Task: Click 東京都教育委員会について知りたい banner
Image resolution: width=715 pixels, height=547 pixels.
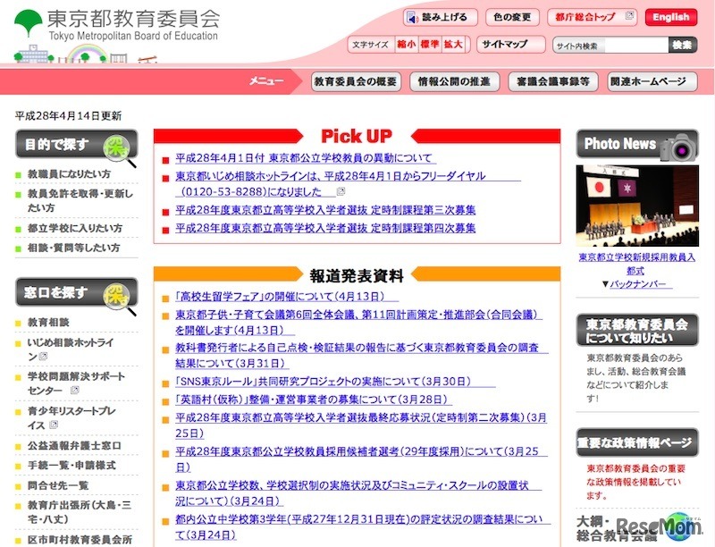Action: pos(637,331)
